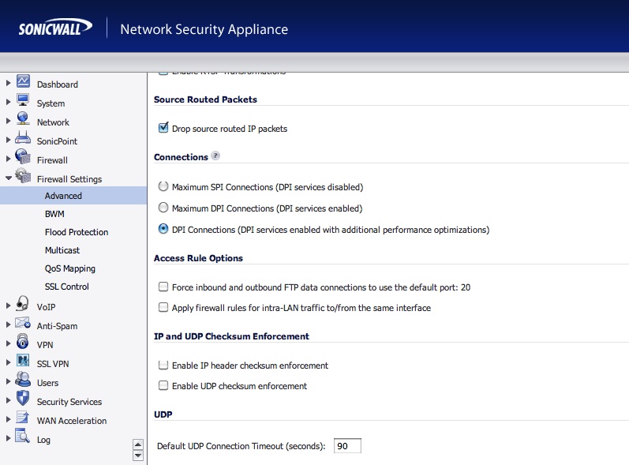Expand the VPN menu arrow
The height and width of the screenshot is (465, 629).
tap(8, 343)
